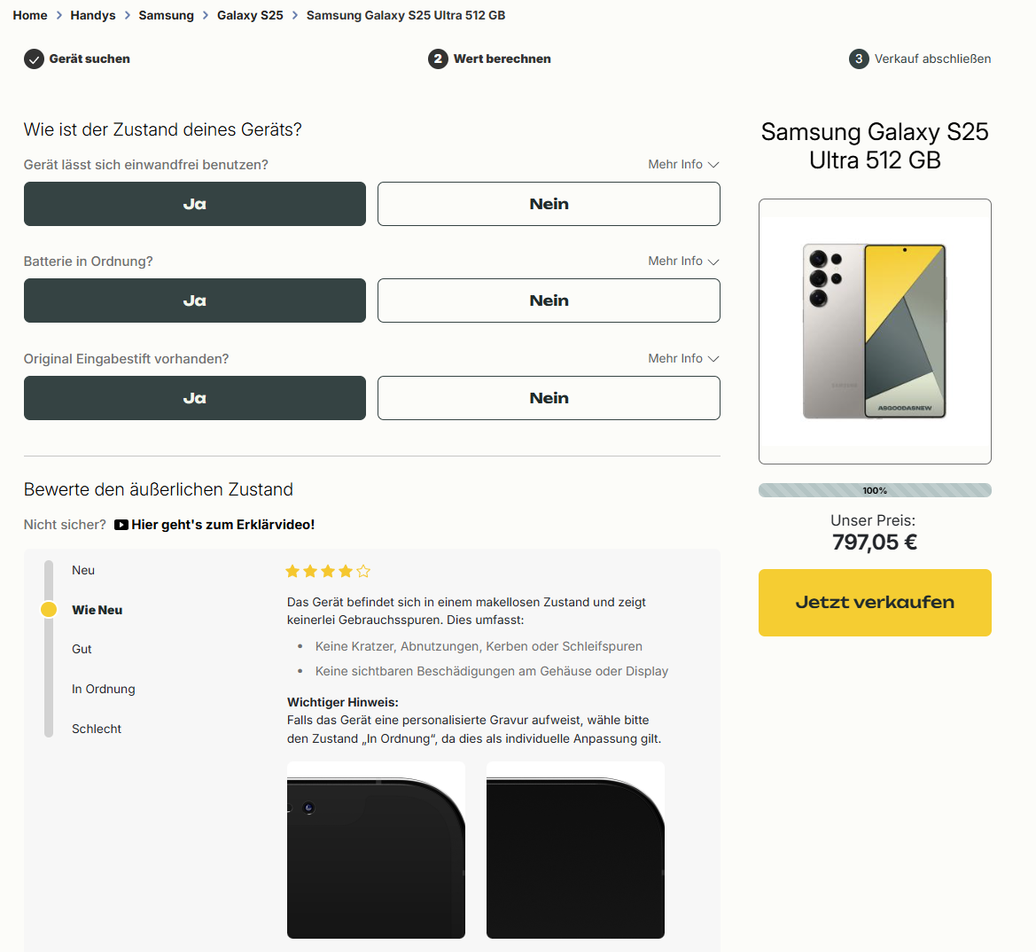
Task: Click the first black phone corner example image
Action: [x=376, y=849]
